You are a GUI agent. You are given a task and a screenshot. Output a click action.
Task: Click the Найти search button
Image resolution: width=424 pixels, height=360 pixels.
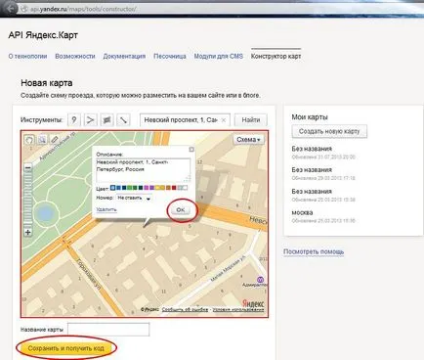pos(251,120)
